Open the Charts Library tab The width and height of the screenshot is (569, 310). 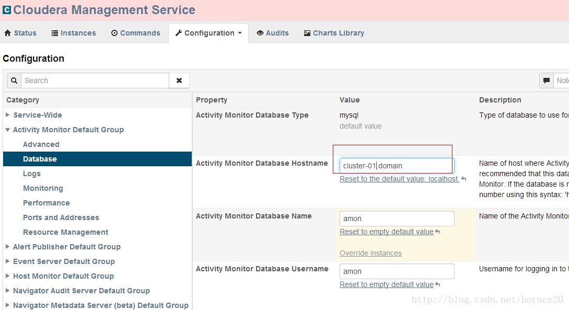point(334,33)
